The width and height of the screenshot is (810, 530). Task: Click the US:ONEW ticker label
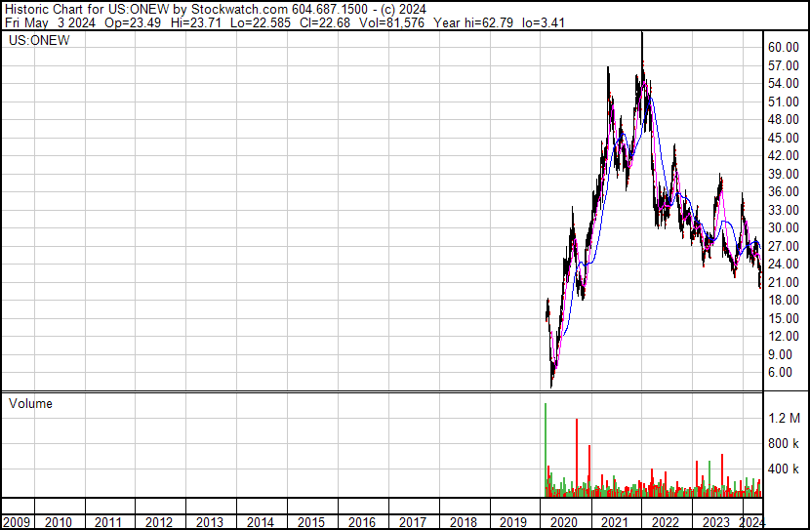pyautogui.click(x=36, y=41)
